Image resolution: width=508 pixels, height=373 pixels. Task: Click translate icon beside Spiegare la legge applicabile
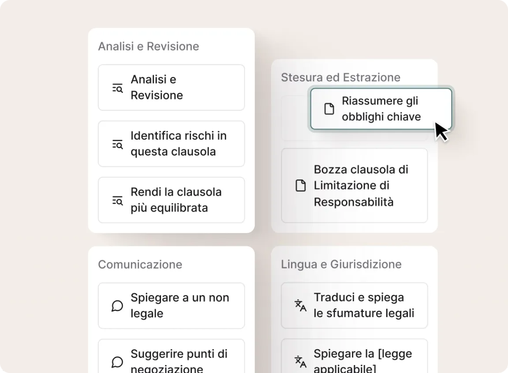(x=300, y=362)
